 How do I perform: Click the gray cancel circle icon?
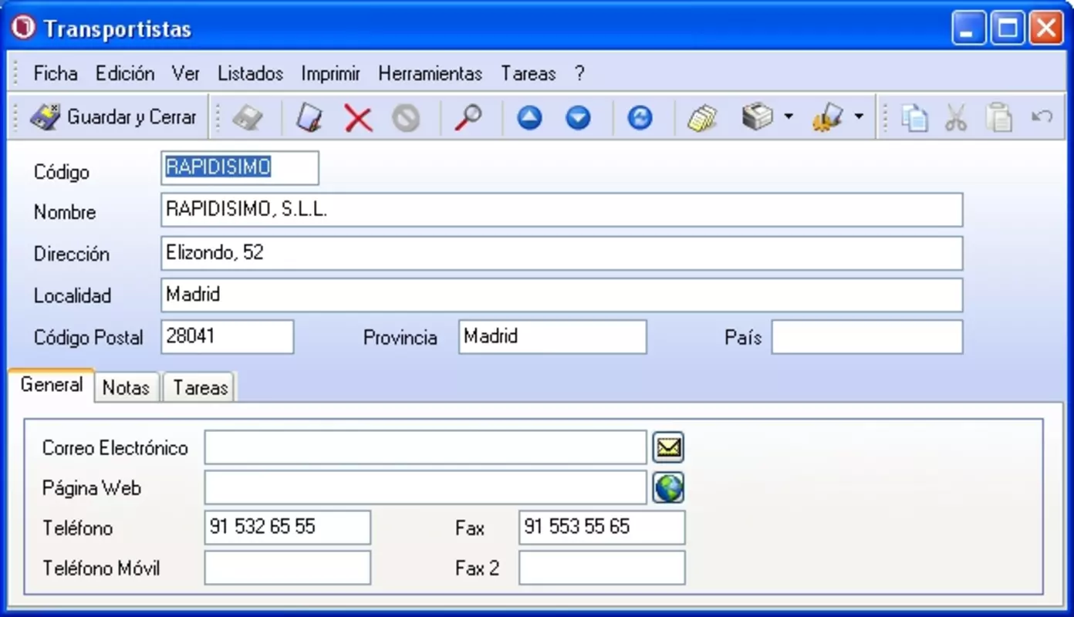tap(406, 118)
